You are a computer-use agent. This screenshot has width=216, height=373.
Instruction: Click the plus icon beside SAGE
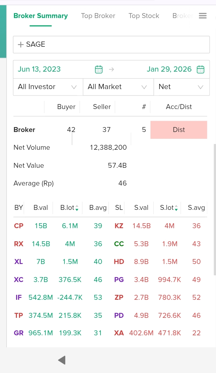point(21,45)
